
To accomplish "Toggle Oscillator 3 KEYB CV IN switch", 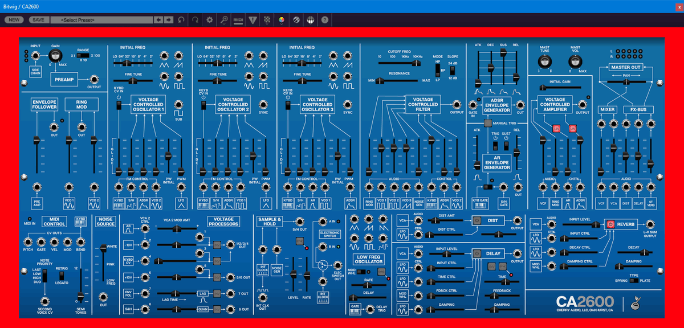I will tap(287, 106).
